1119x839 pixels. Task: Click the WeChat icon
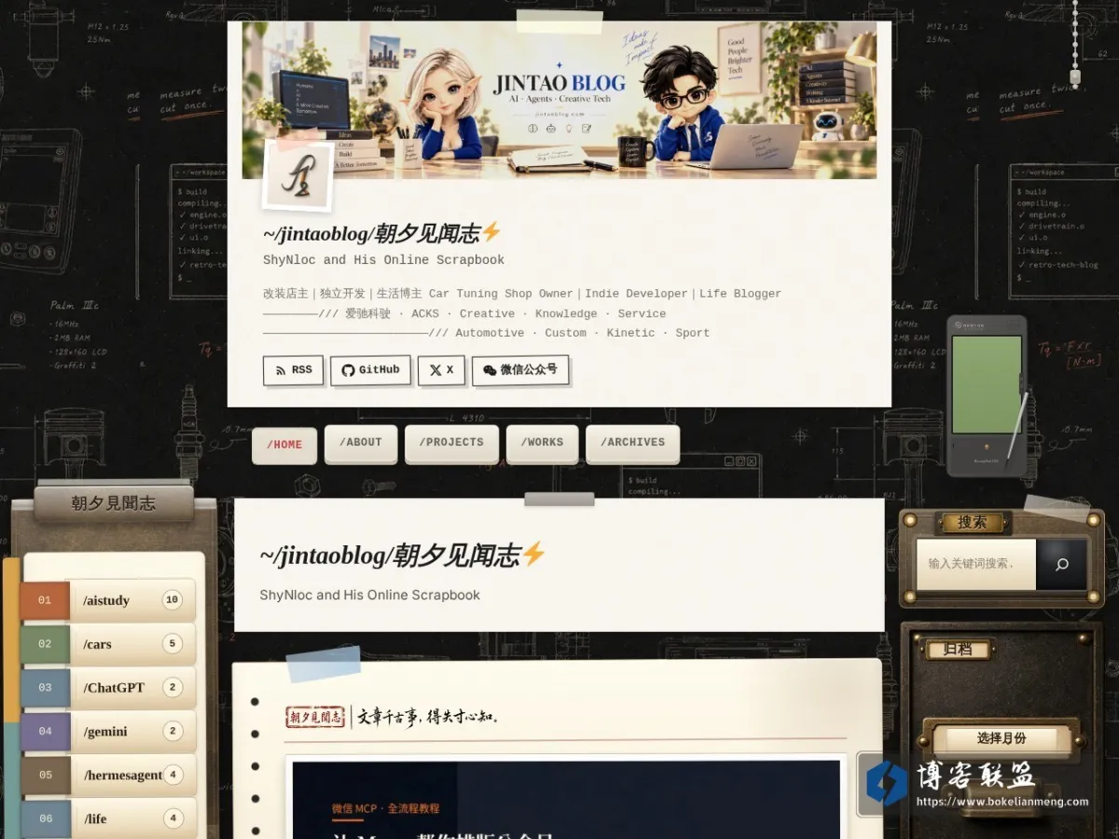click(x=490, y=370)
